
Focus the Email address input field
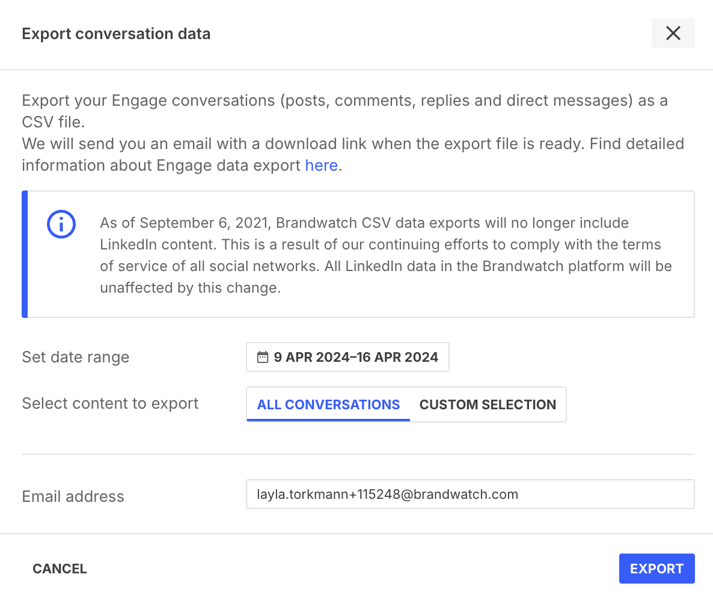[x=470, y=494]
